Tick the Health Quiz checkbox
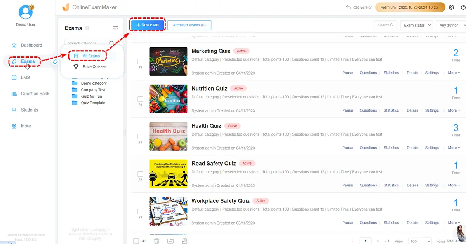This screenshot has height=244, width=466. pos(140,137)
